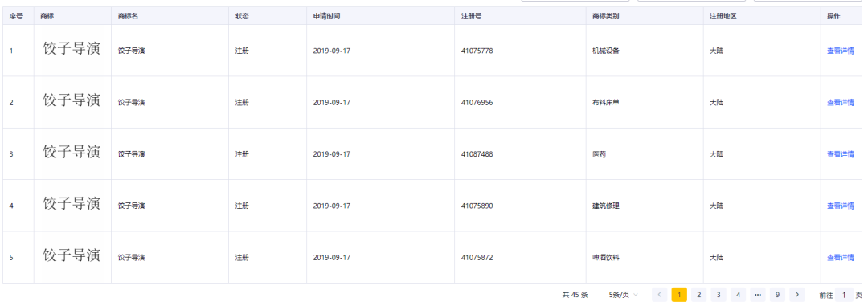Jump to last page 9
The height and width of the screenshot is (306, 868).
pyautogui.click(x=777, y=295)
